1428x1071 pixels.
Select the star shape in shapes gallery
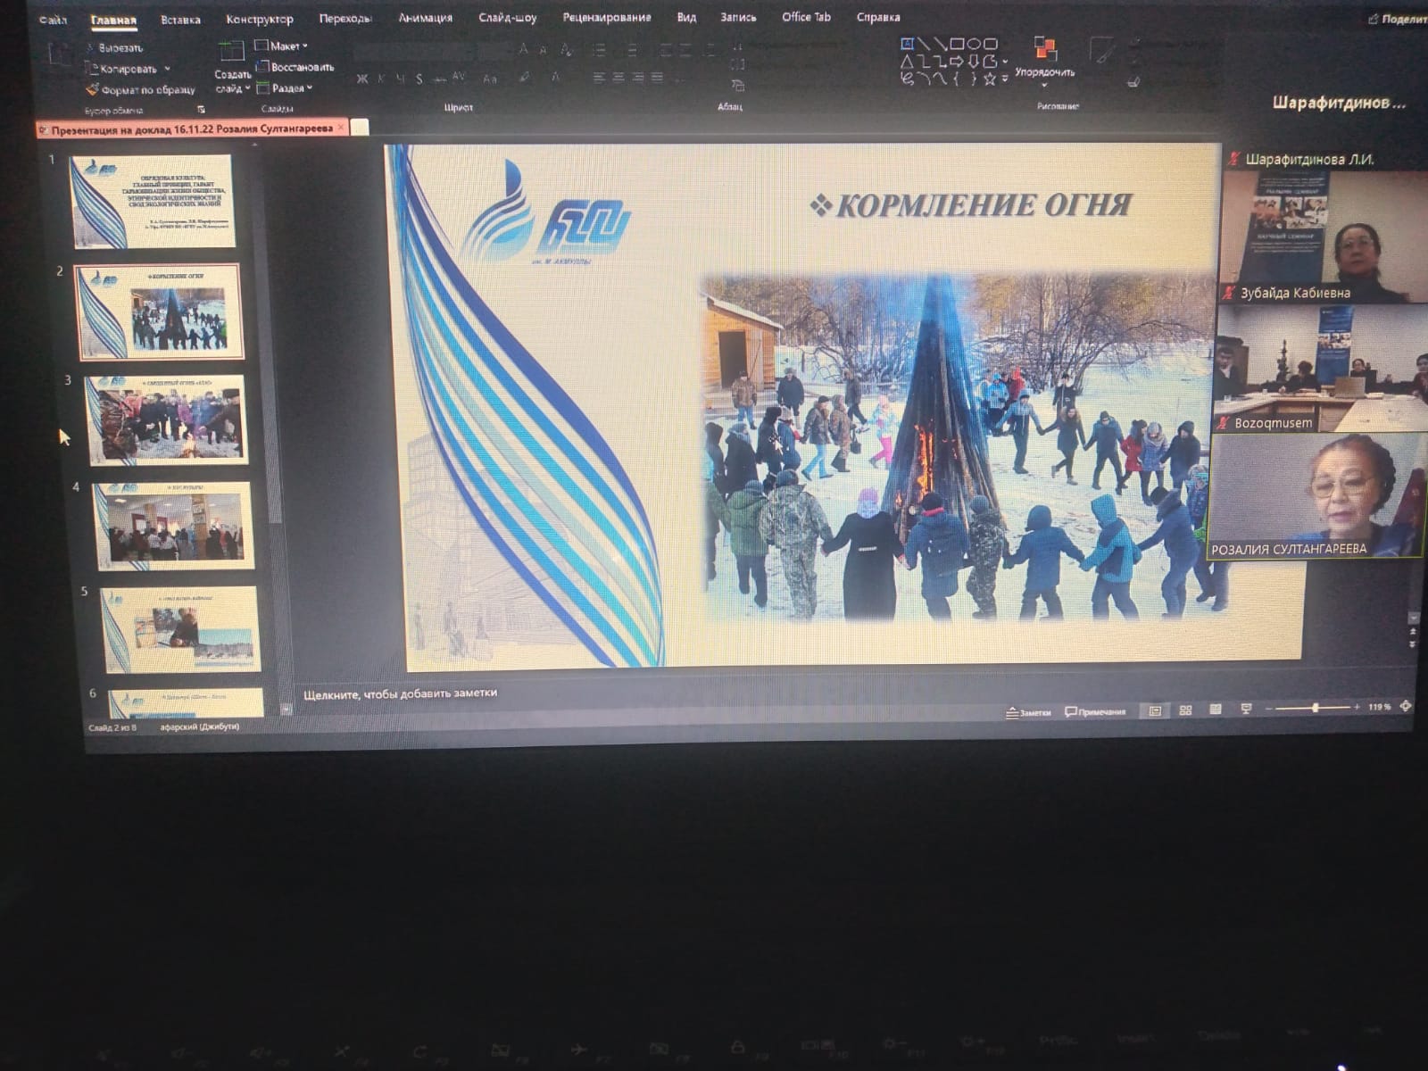(989, 79)
